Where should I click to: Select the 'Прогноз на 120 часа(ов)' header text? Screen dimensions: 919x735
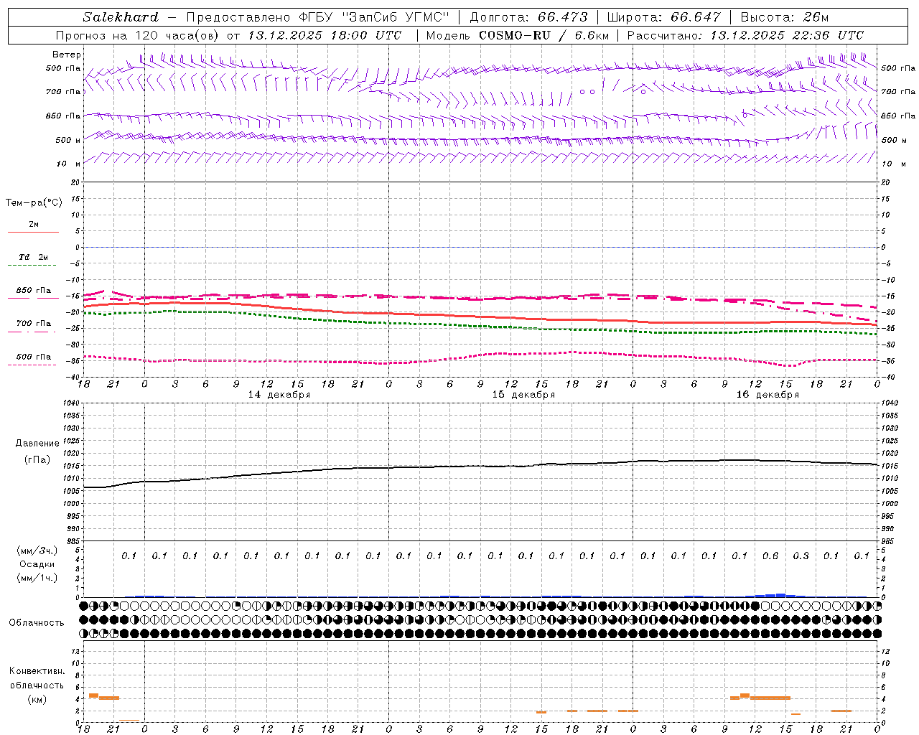[x=138, y=35]
